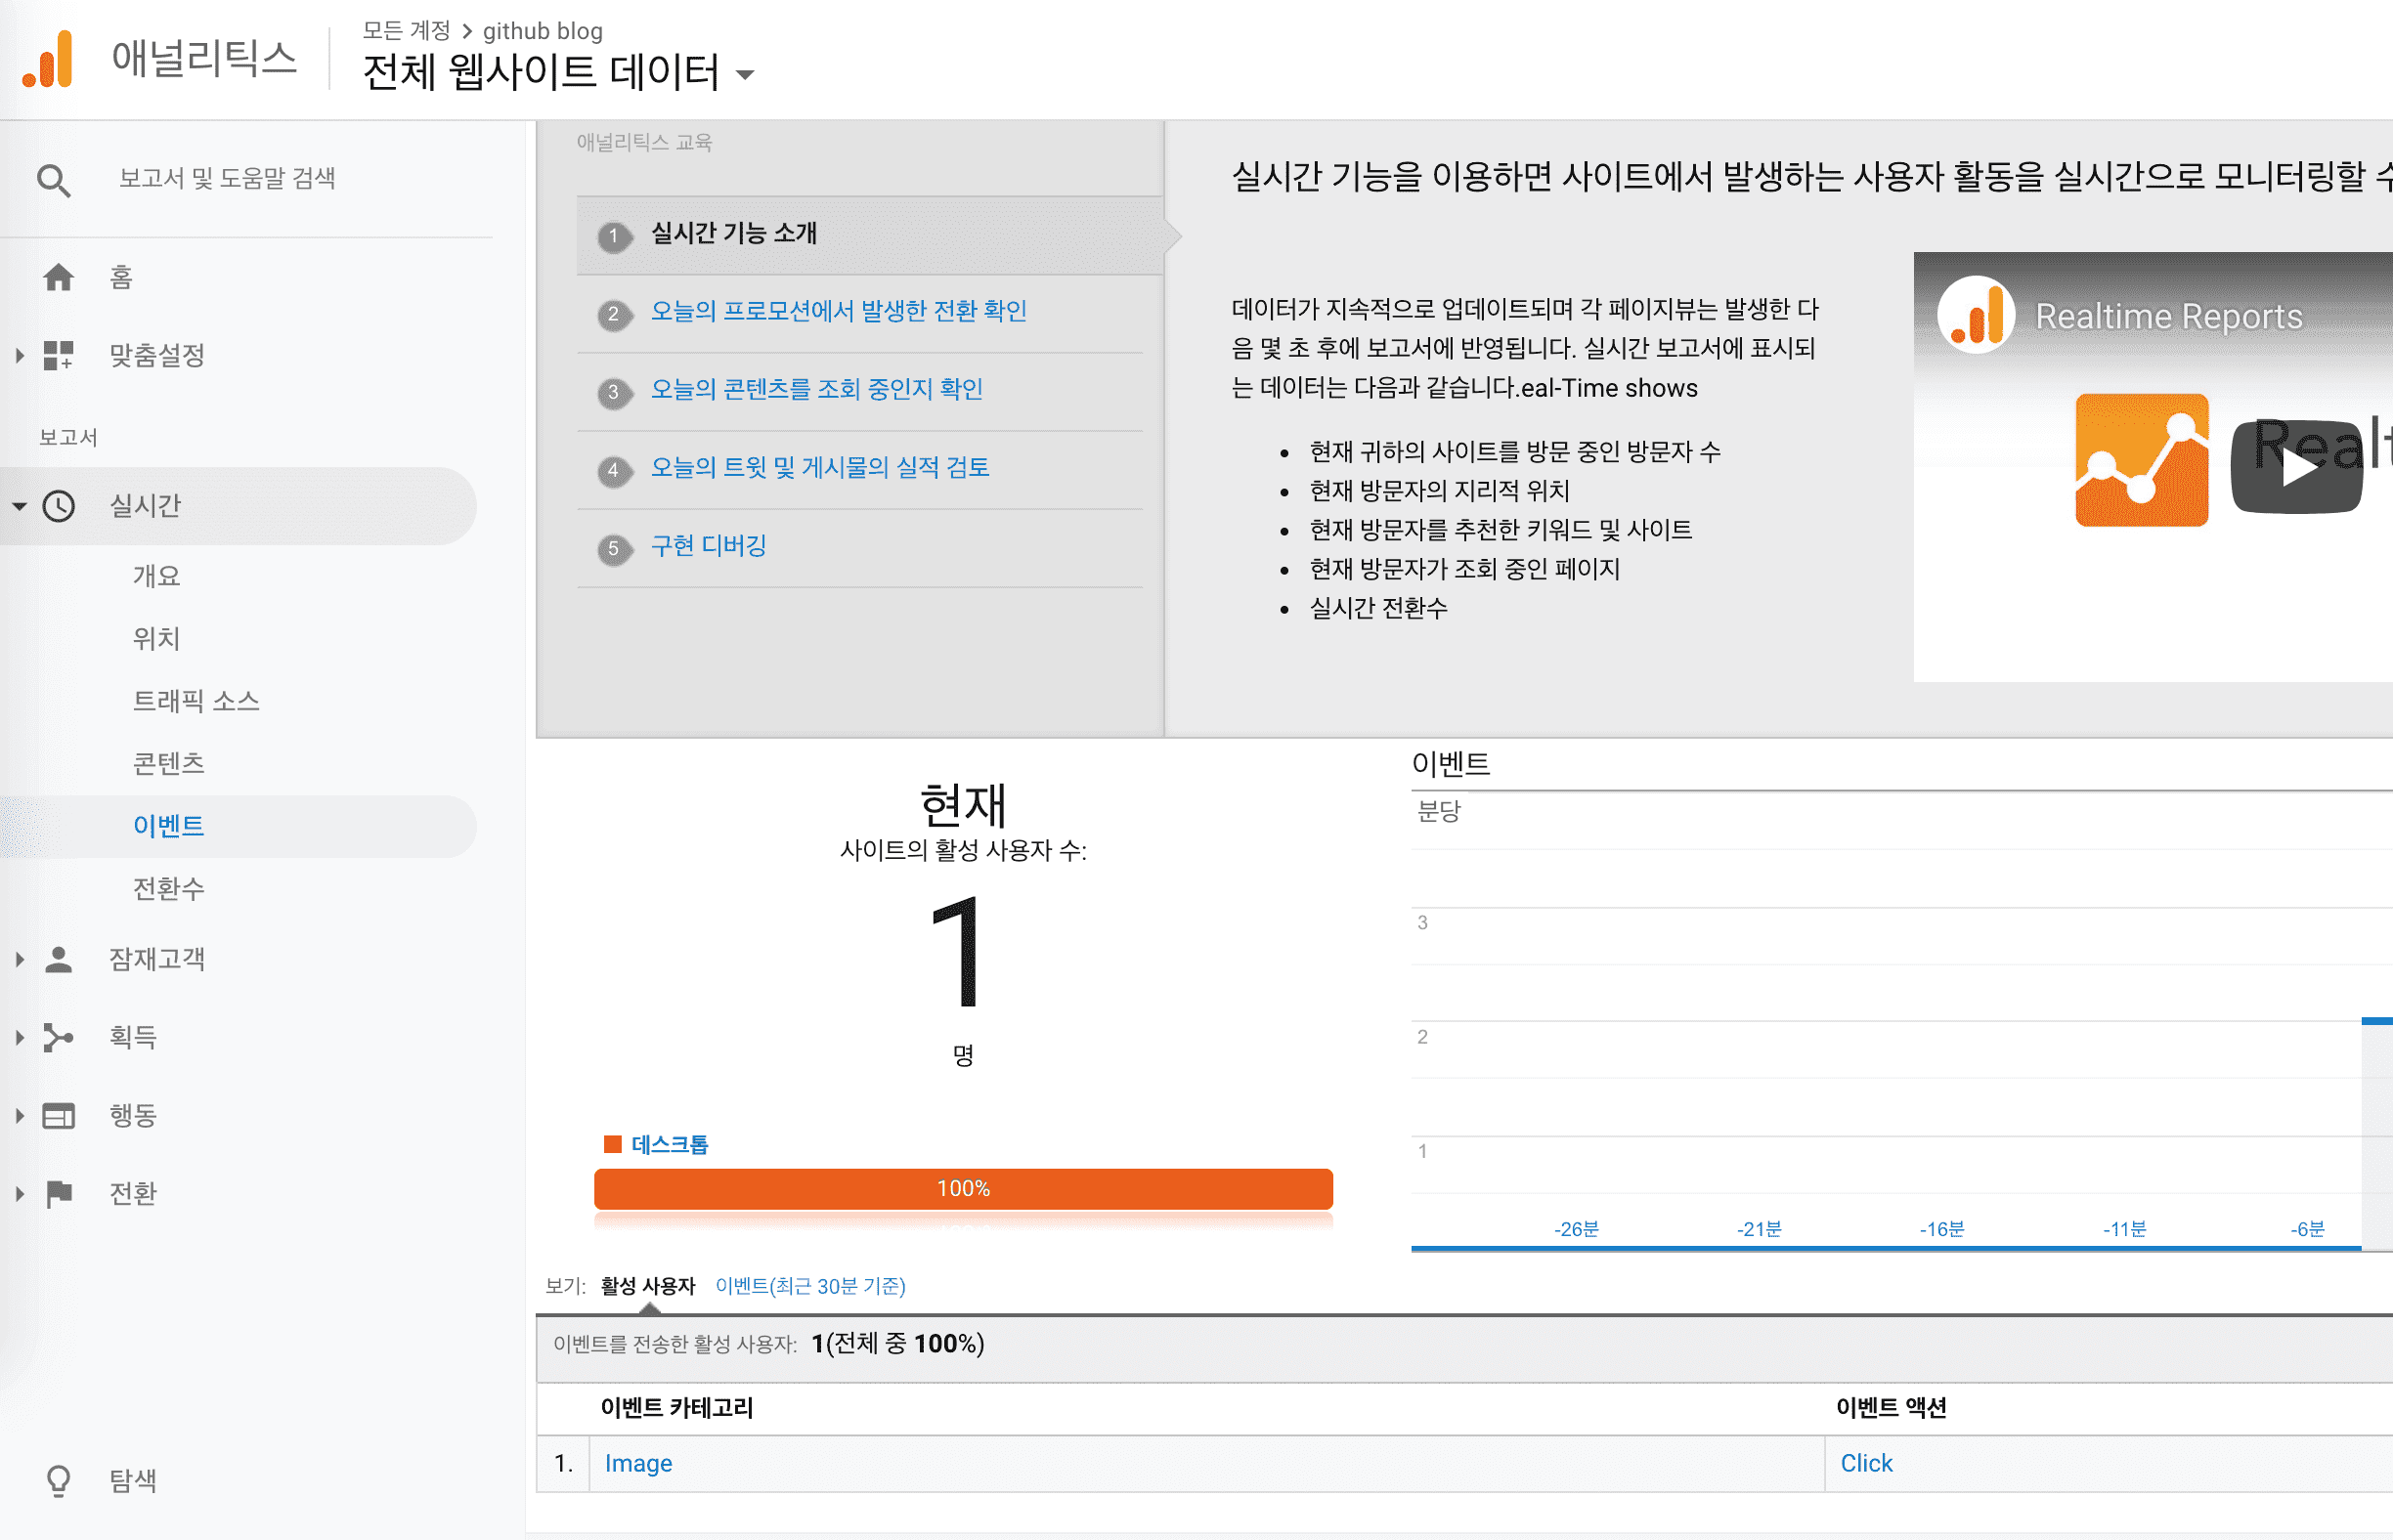
Task: Expand the 맞춤설정 section arrow
Action: point(19,355)
